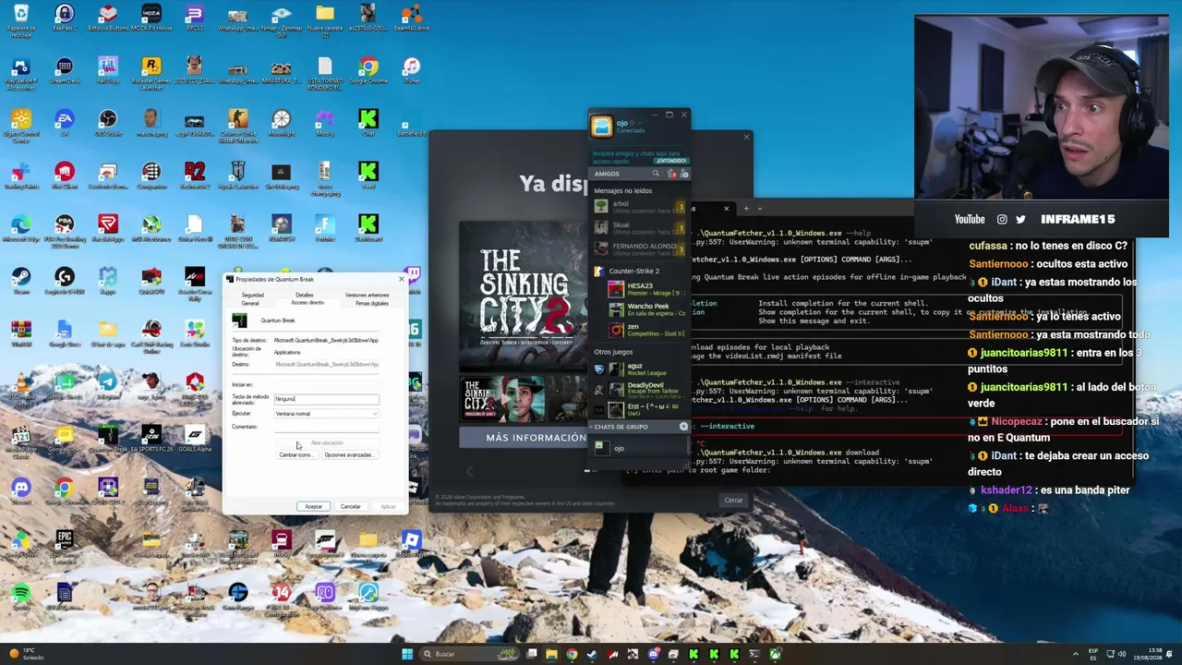Open the iTunes desktop shortcut

(x=412, y=70)
